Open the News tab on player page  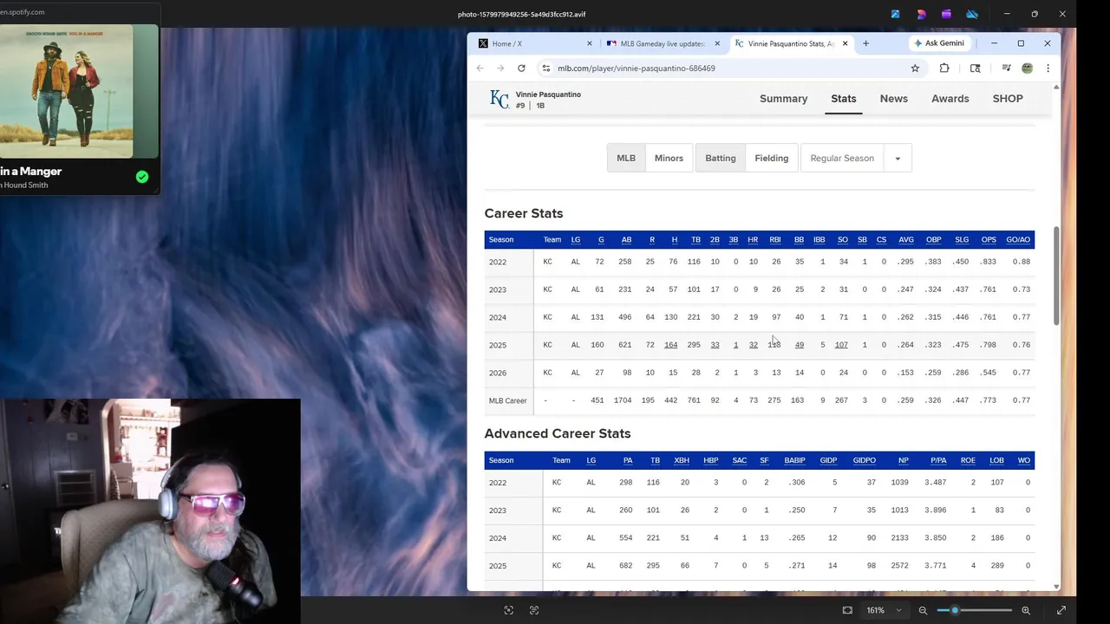893,99
